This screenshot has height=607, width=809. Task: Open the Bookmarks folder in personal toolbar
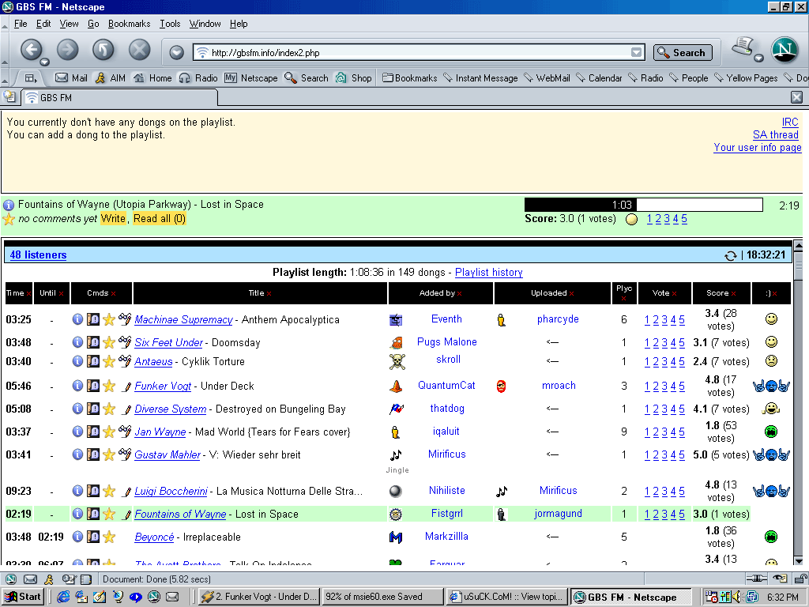[410, 78]
